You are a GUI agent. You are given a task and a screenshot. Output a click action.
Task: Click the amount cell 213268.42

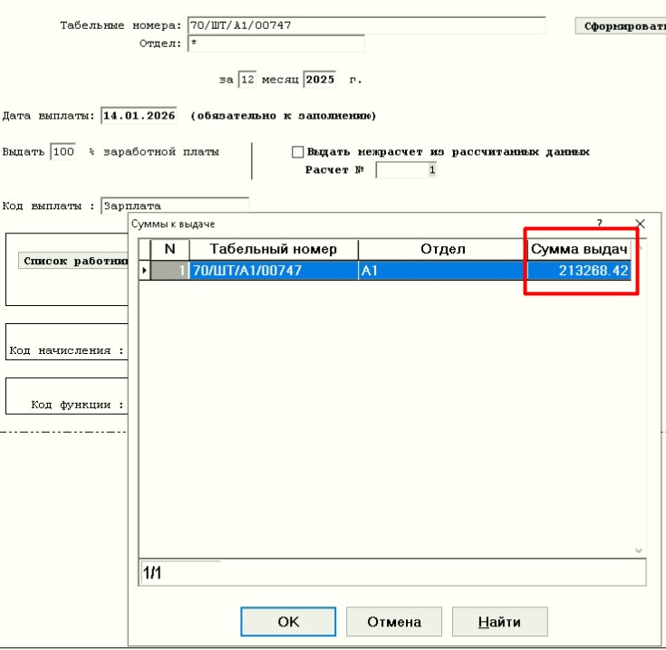point(580,270)
